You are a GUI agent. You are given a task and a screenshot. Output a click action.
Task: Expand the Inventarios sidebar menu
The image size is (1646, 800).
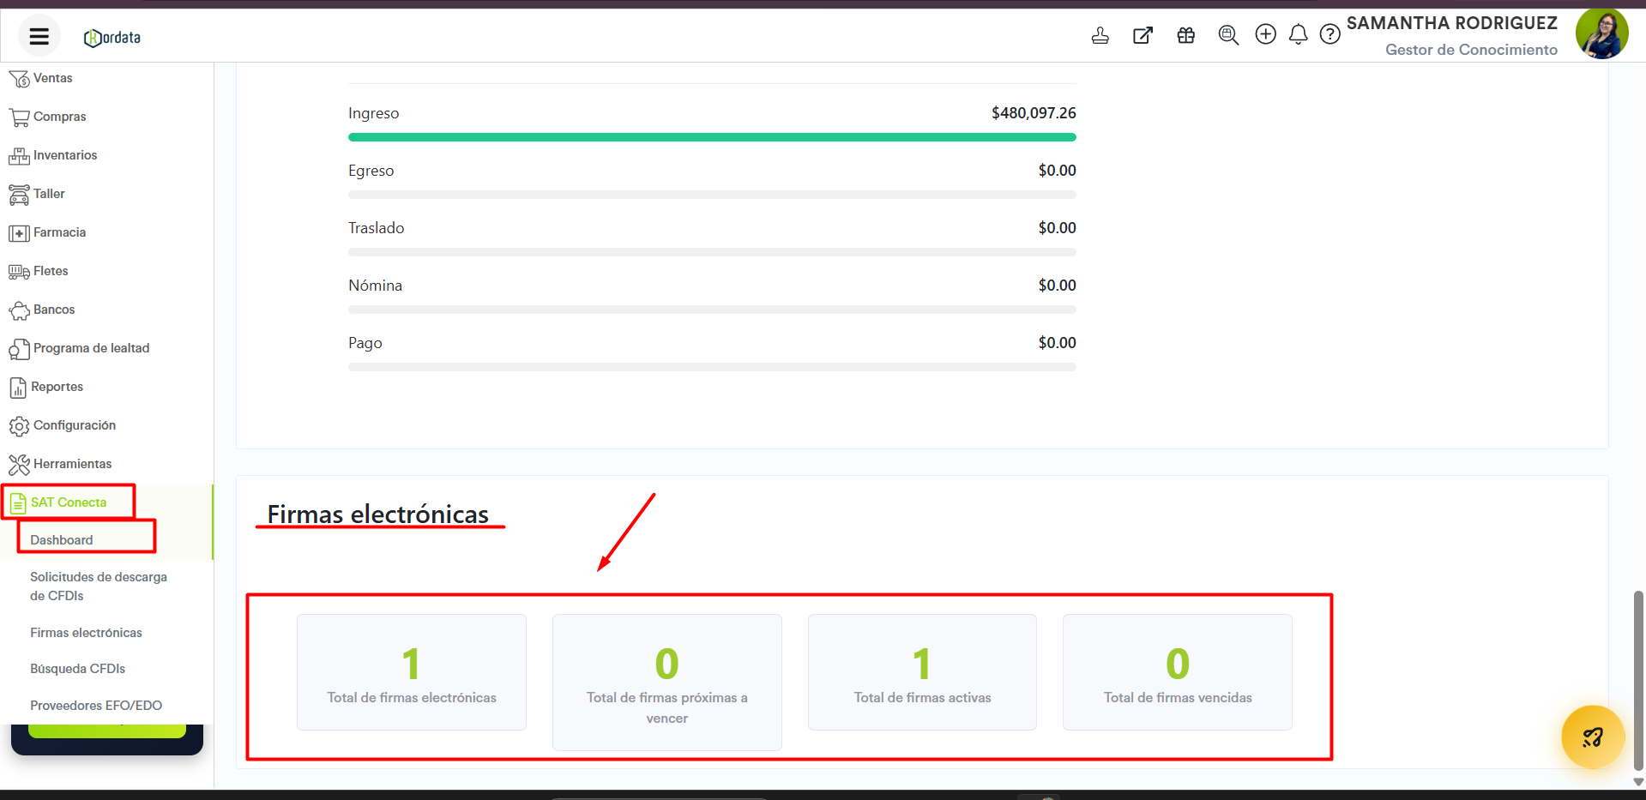[64, 155]
